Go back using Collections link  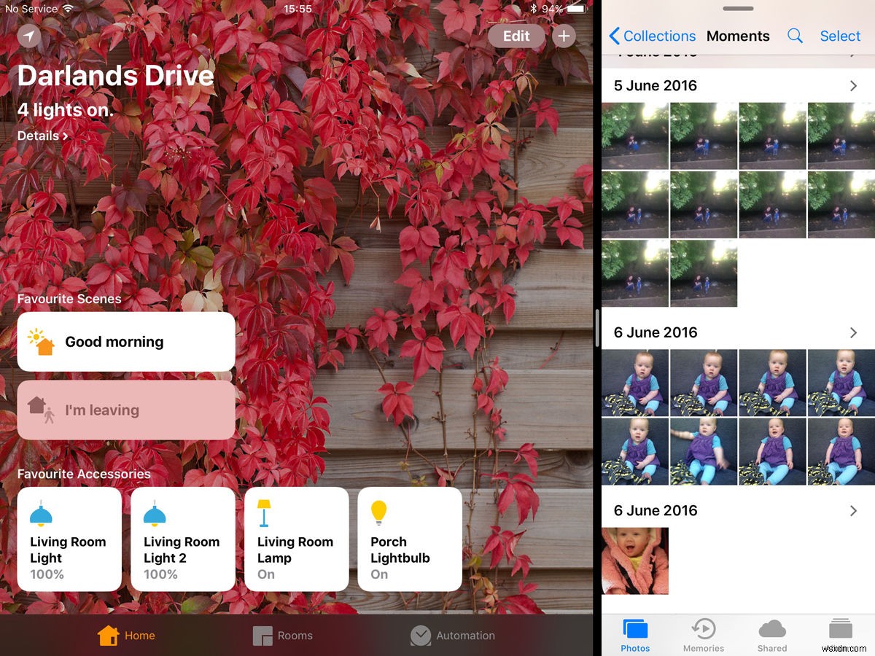653,36
